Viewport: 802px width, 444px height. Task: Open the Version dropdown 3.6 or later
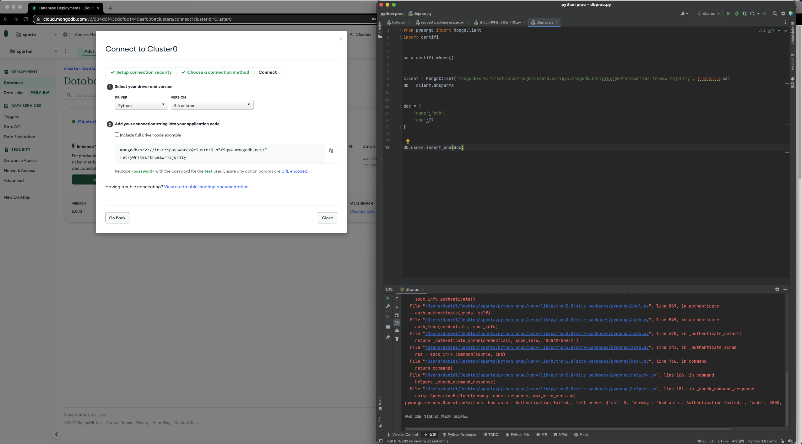coord(212,105)
